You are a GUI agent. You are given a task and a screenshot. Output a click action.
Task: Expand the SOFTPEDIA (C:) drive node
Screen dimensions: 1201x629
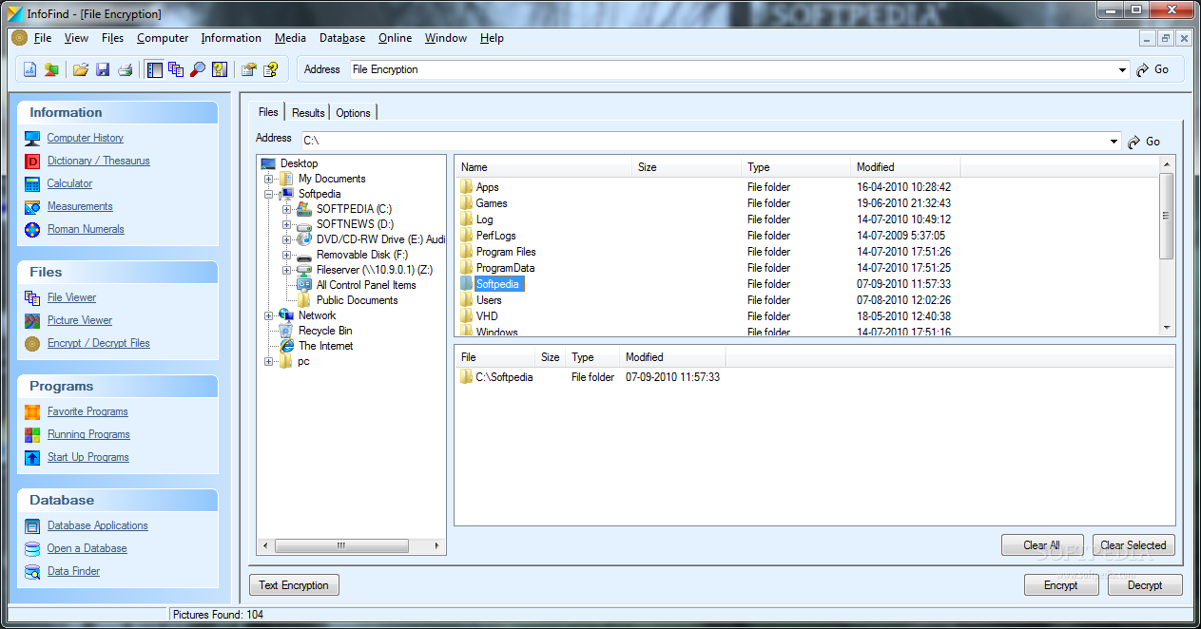287,209
